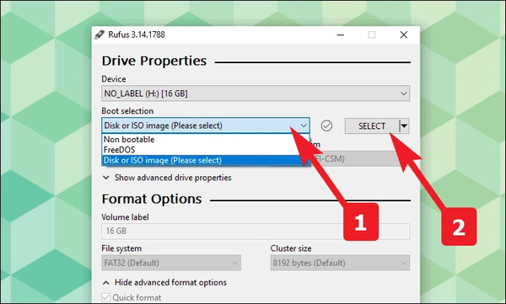Collapse the Boot selection combo box
The height and width of the screenshot is (304, 506).
pyautogui.click(x=206, y=125)
